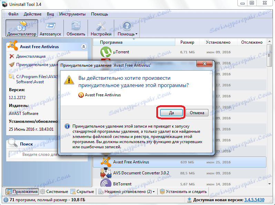Confirm forced removal with Да button
Image resolution: width=275 pixels, height=205 pixels.
[171, 113]
